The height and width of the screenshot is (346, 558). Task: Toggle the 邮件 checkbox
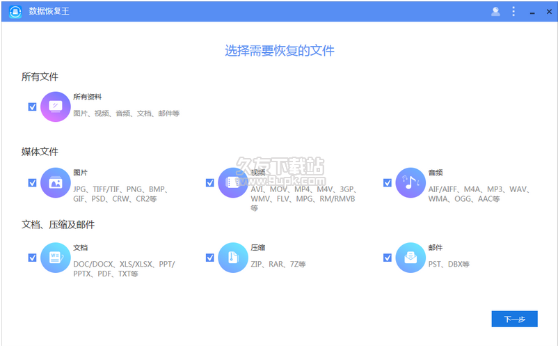click(388, 258)
